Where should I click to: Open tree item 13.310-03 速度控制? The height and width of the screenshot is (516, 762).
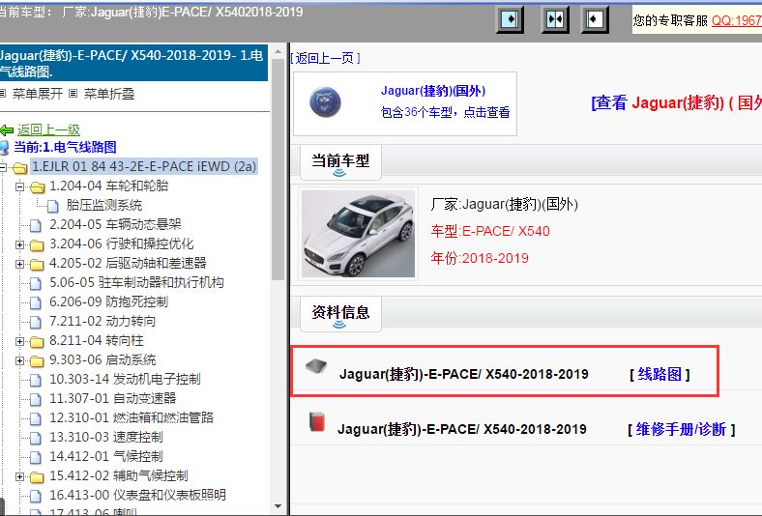pos(106,438)
